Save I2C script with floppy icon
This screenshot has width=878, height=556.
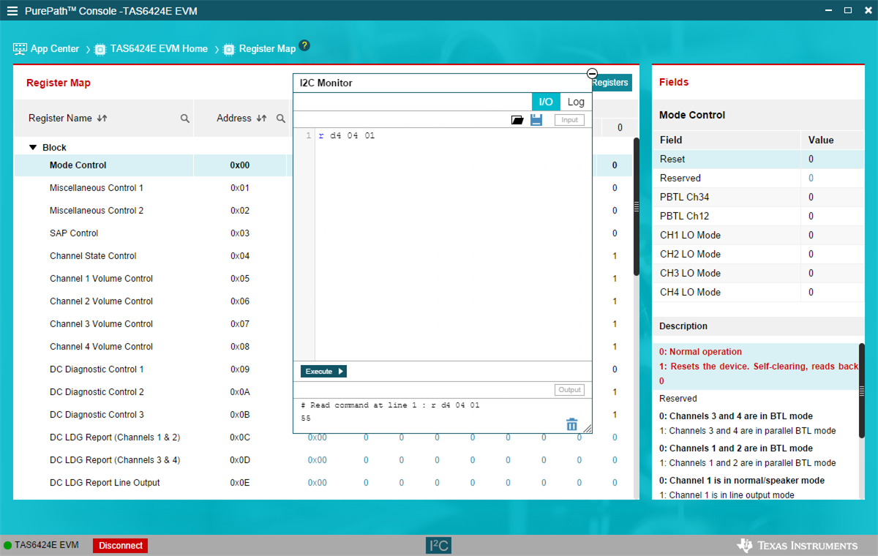tap(536, 120)
